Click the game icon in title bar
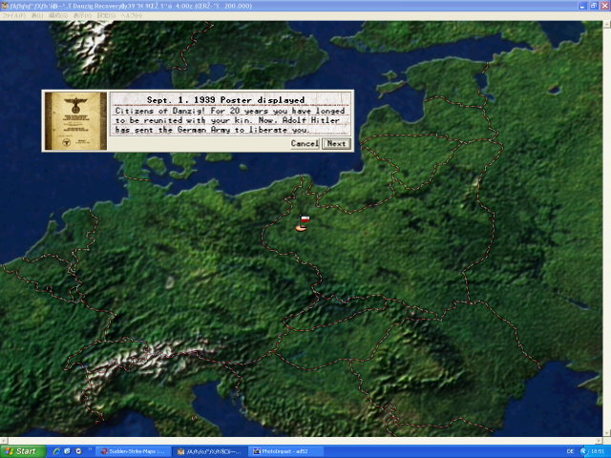The image size is (611, 458). click(x=5, y=6)
